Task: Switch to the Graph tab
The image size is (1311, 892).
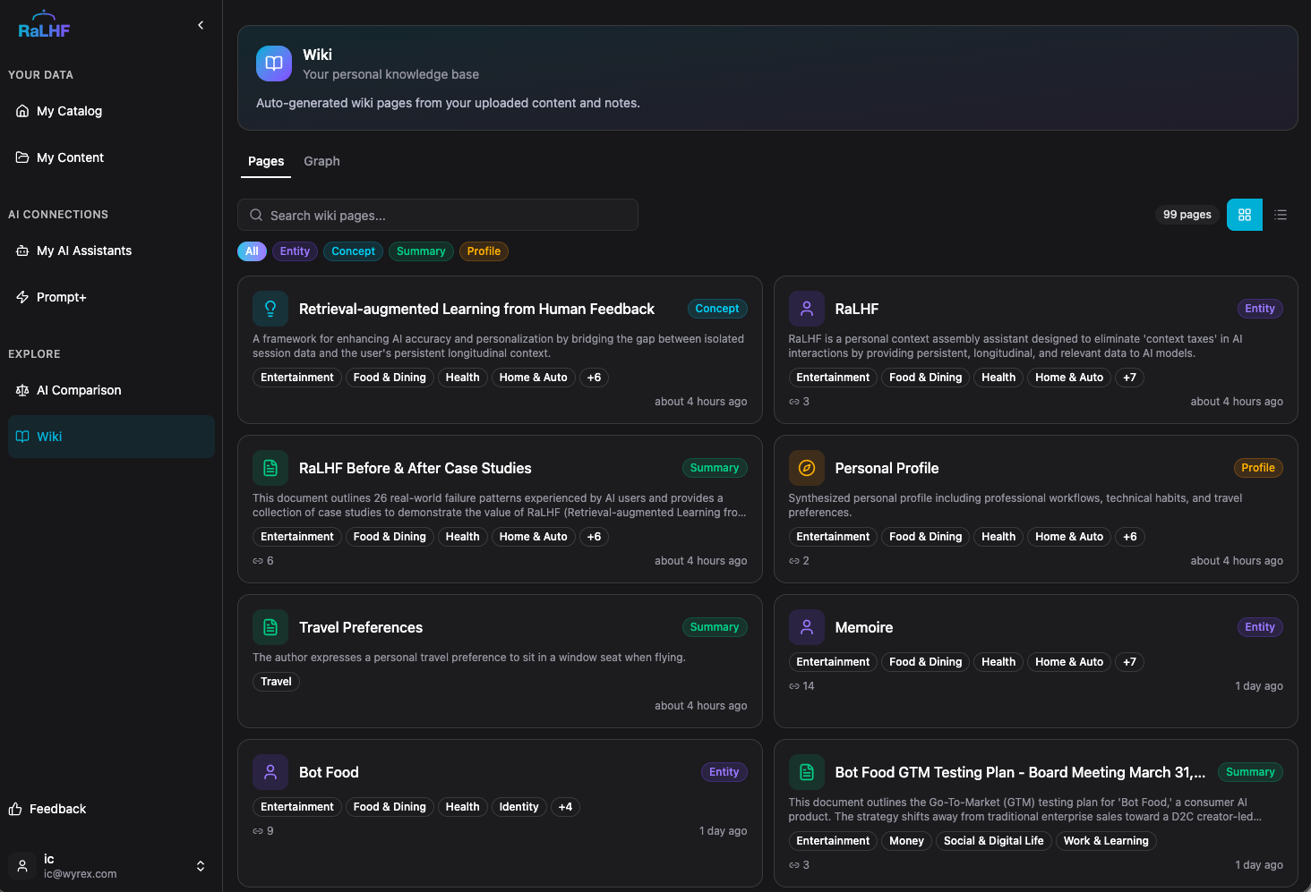Action: tap(321, 161)
